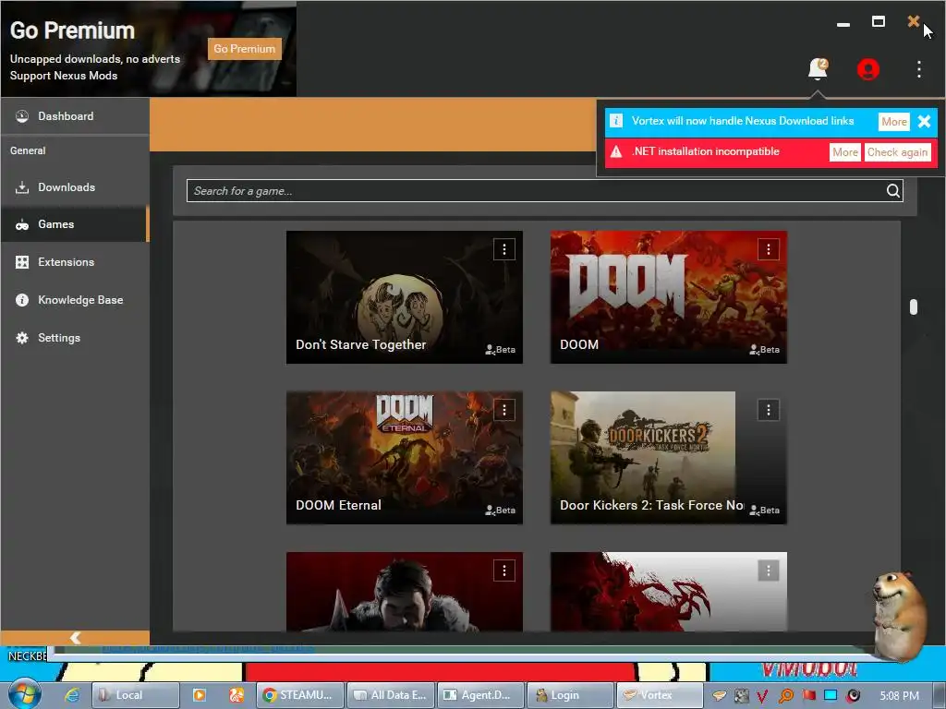Open the Vortex top-right kebab menu
946x709 pixels.
pyautogui.click(x=919, y=69)
